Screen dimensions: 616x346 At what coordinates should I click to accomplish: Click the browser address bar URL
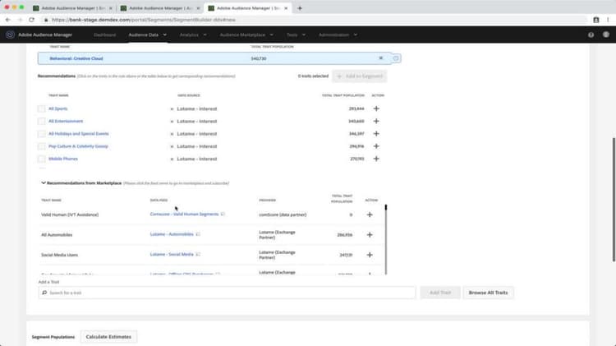click(x=144, y=20)
